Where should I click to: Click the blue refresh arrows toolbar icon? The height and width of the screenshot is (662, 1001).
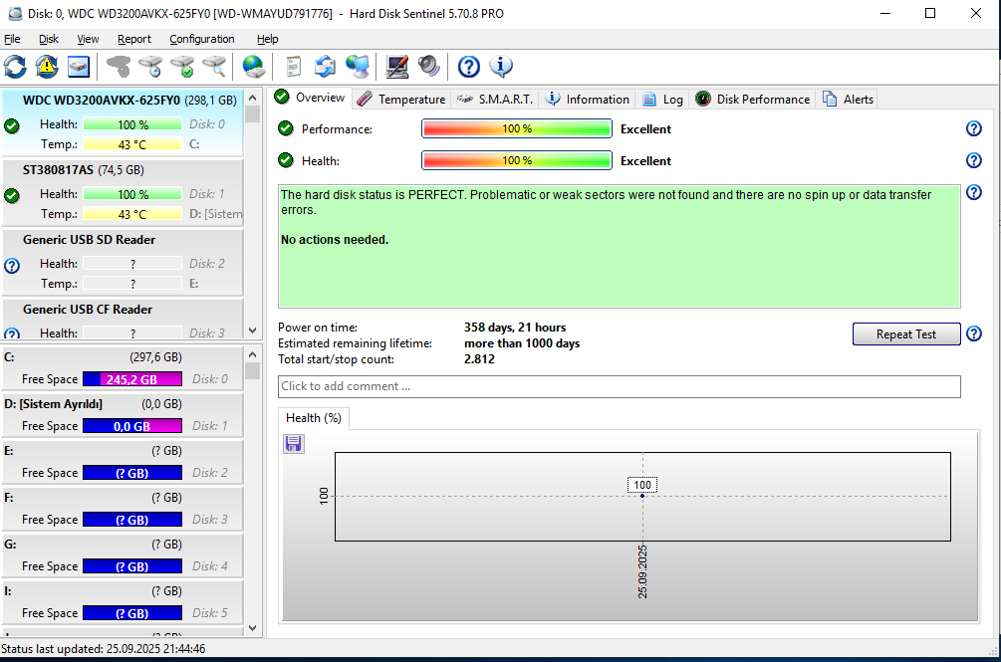[15, 67]
